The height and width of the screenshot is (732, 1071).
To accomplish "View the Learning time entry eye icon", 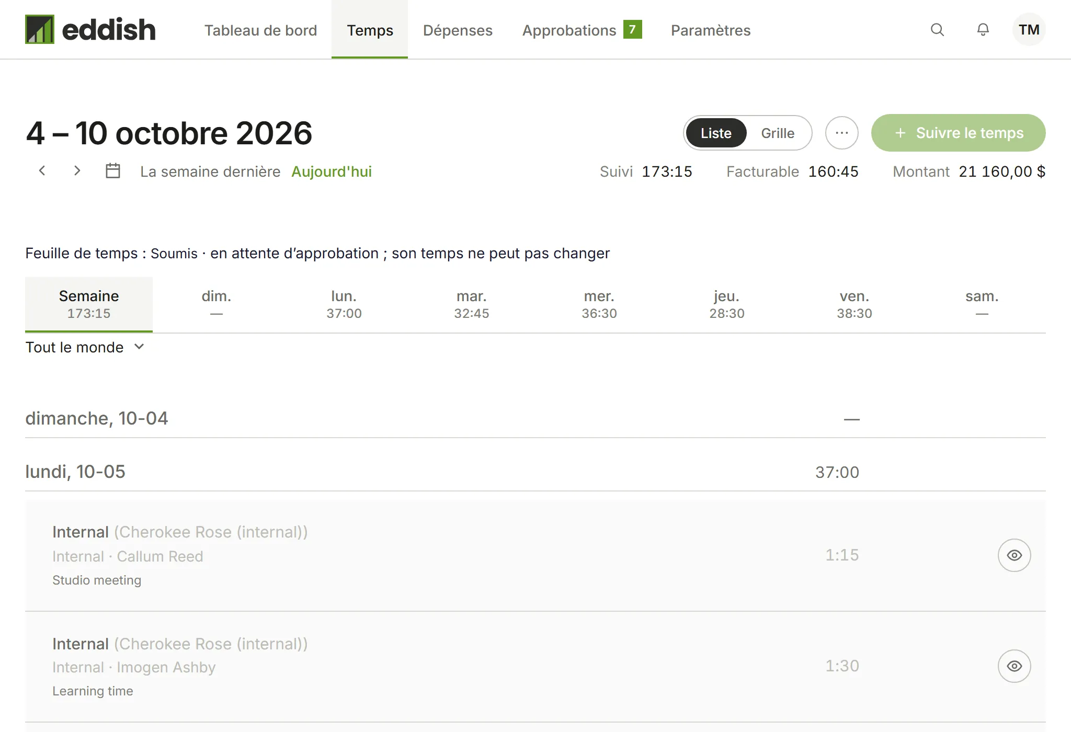I will (1014, 666).
